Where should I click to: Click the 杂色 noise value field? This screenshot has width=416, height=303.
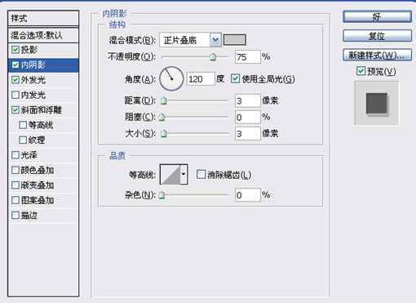click(248, 195)
